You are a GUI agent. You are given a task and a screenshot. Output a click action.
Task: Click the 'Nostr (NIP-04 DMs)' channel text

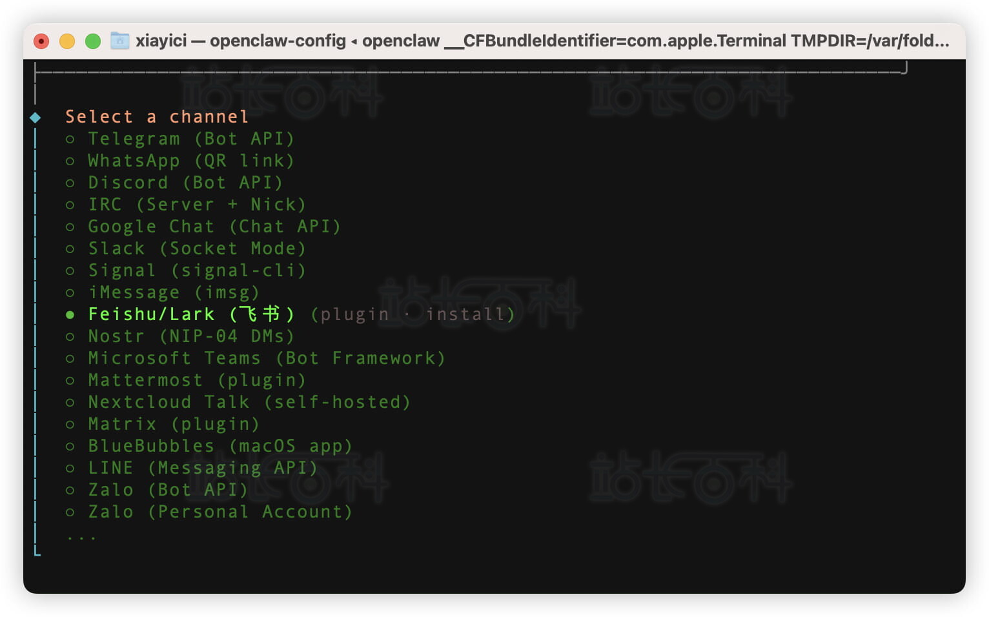pyautogui.click(x=191, y=336)
